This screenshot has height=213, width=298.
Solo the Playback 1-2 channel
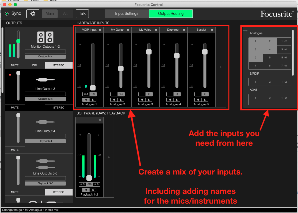pyautogui.click(x=93, y=190)
